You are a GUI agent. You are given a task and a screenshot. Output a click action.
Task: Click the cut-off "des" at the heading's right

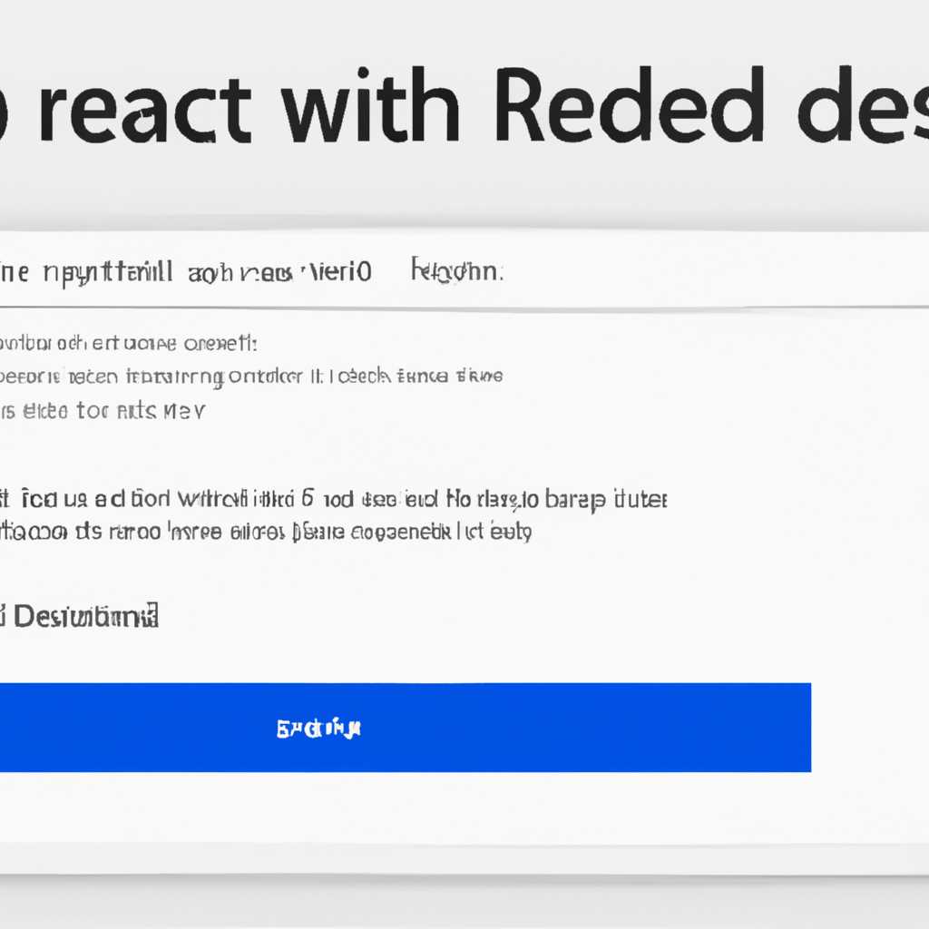point(864,105)
